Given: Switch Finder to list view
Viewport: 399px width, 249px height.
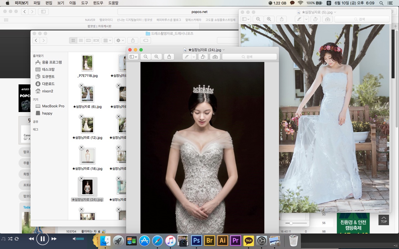Looking at the screenshot, I should click(81, 40).
